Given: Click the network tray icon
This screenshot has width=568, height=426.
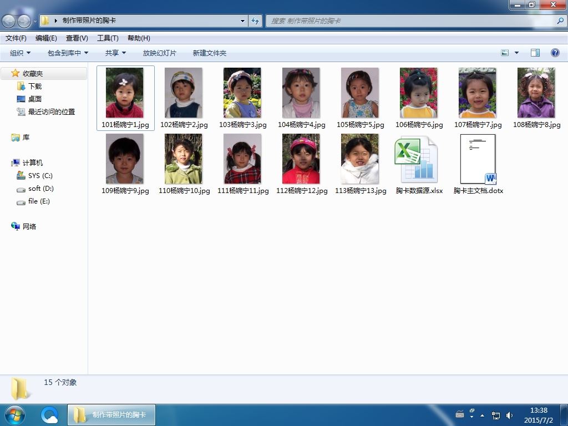Looking at the screenshot, I should point(495,415).
